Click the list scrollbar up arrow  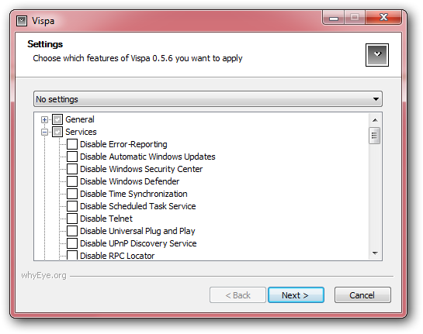coord(375,120)
